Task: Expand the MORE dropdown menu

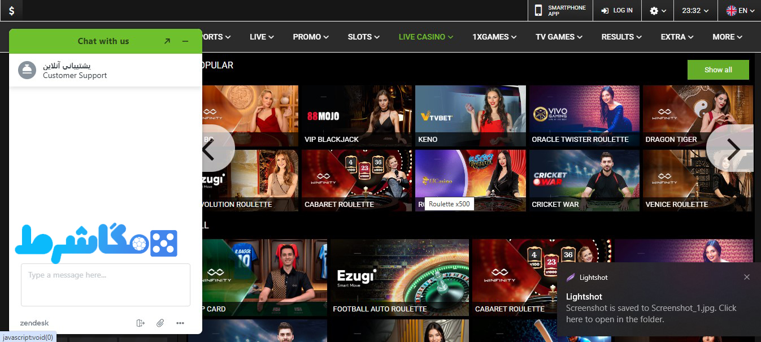Action: pyautogui.click(x=727, y=37)
